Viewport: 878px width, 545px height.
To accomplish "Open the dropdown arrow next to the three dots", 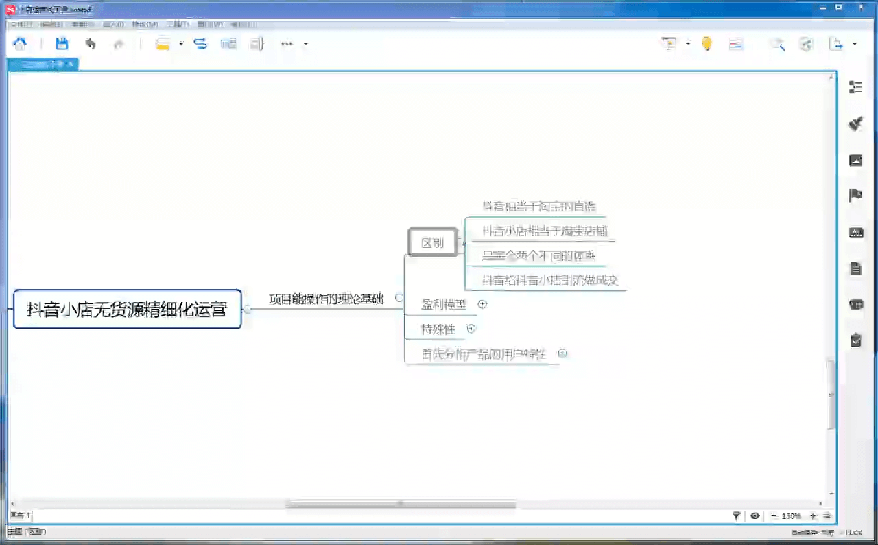I will [x=306, y=44].
